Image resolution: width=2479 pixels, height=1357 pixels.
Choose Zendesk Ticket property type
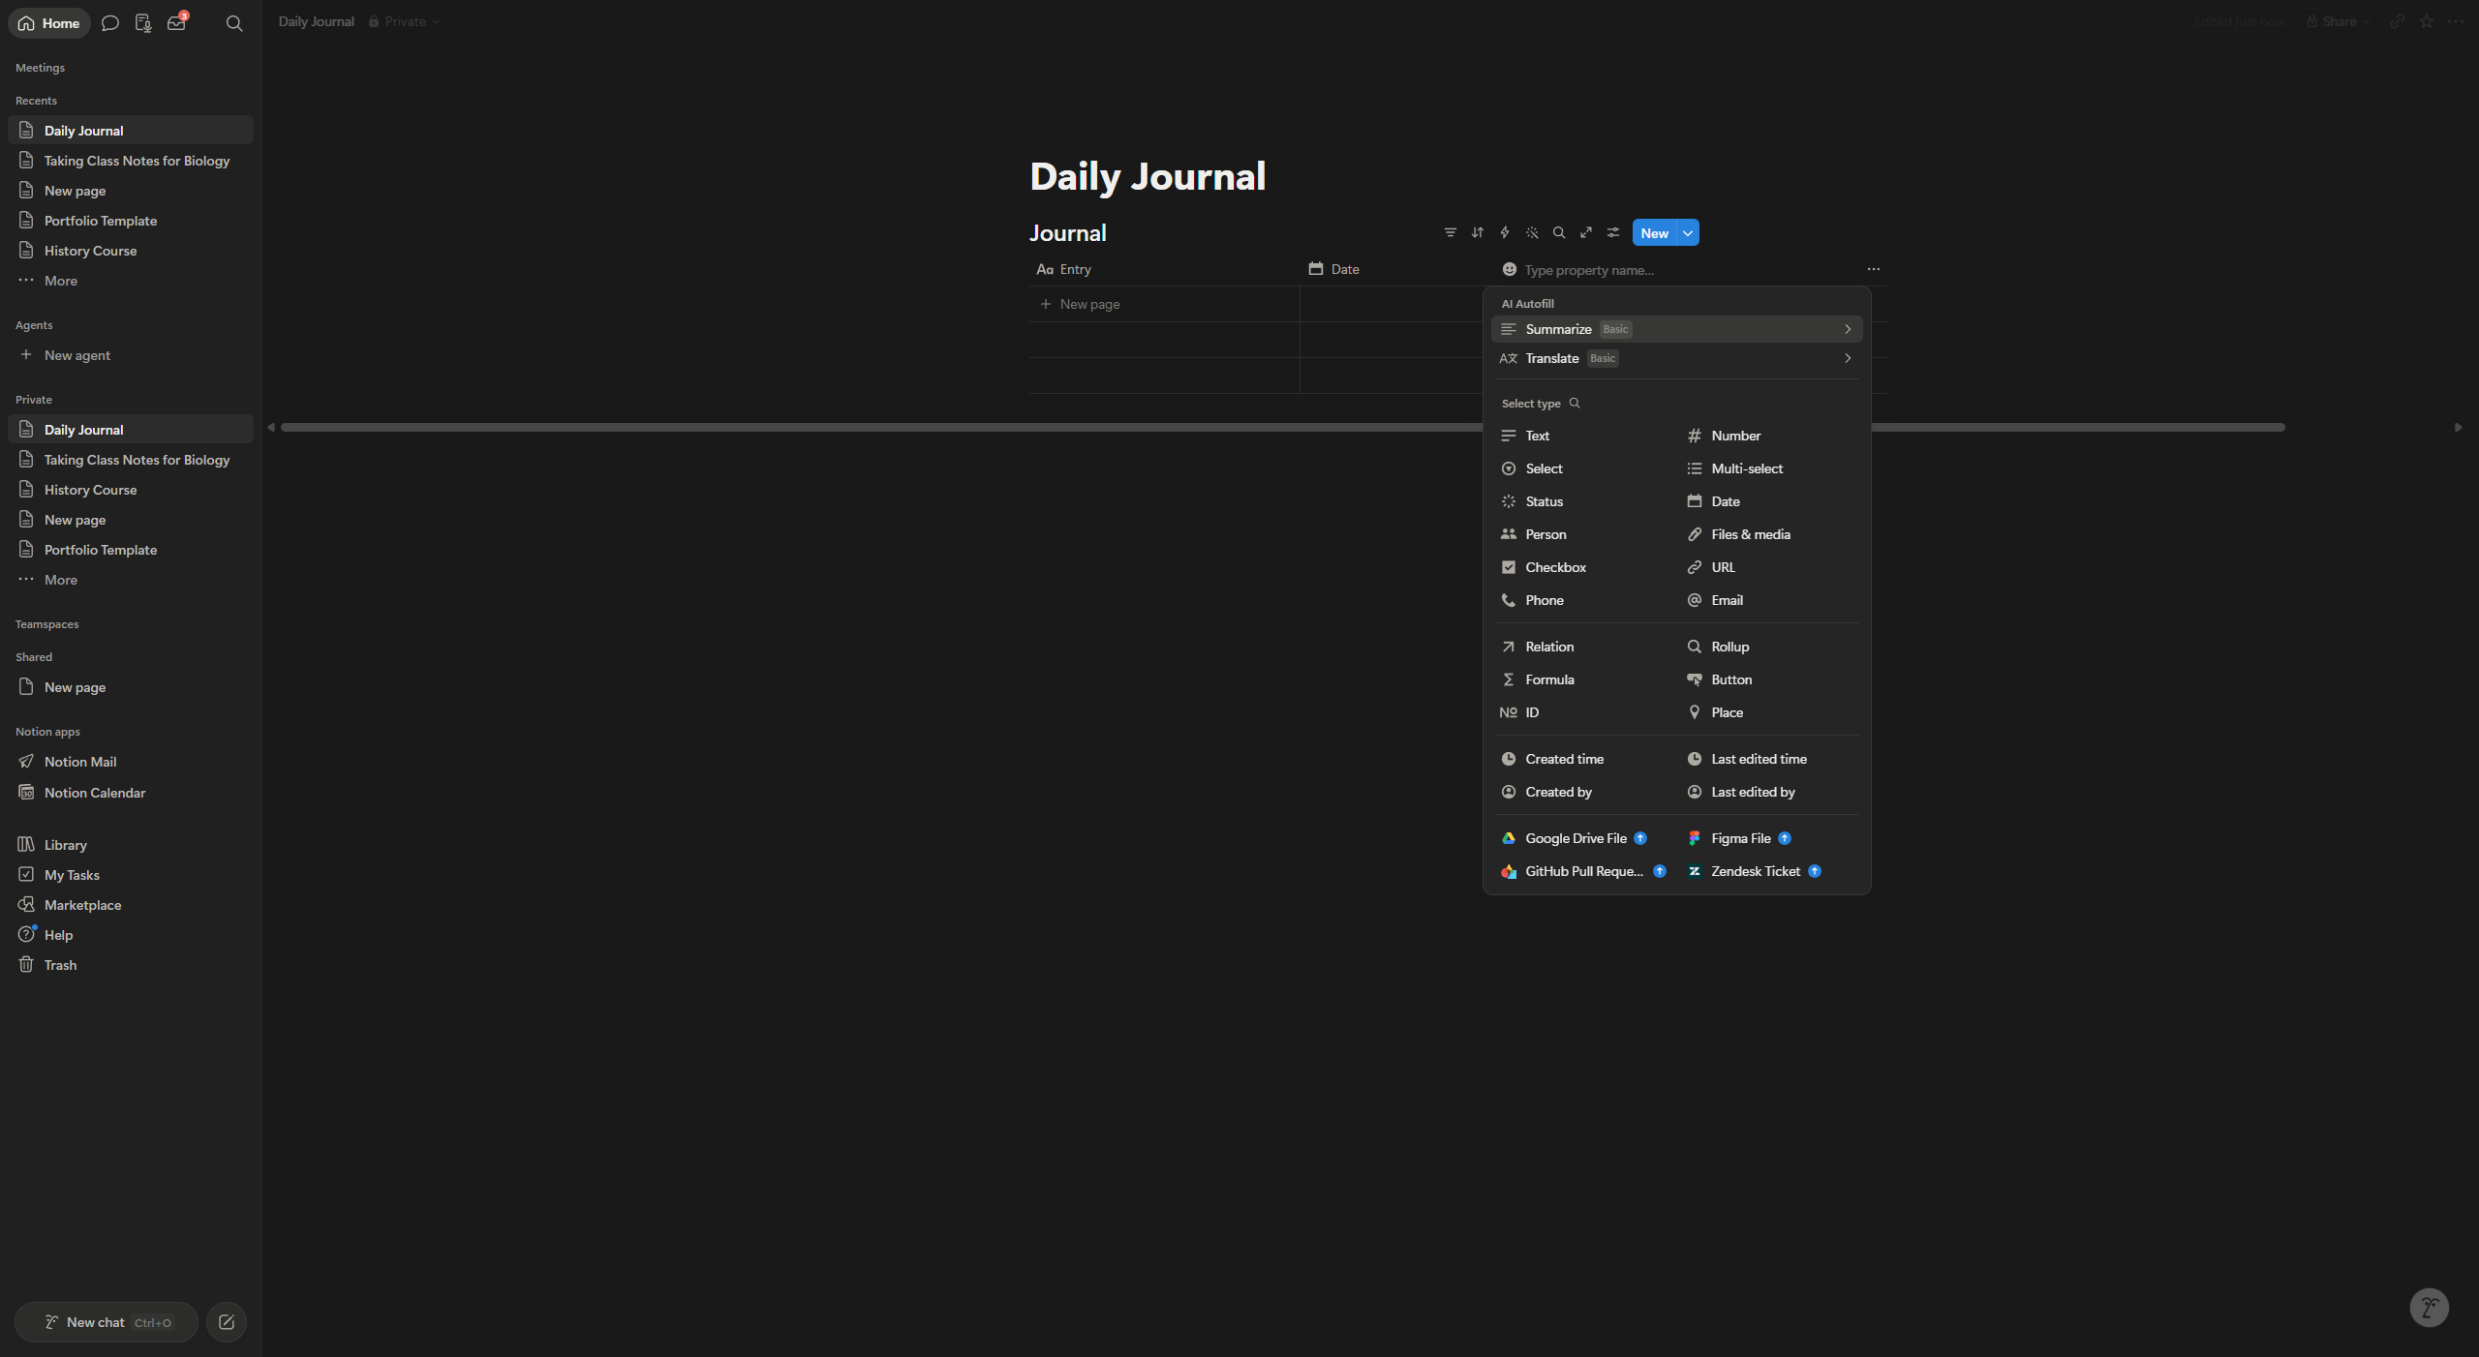(1770, 871)
